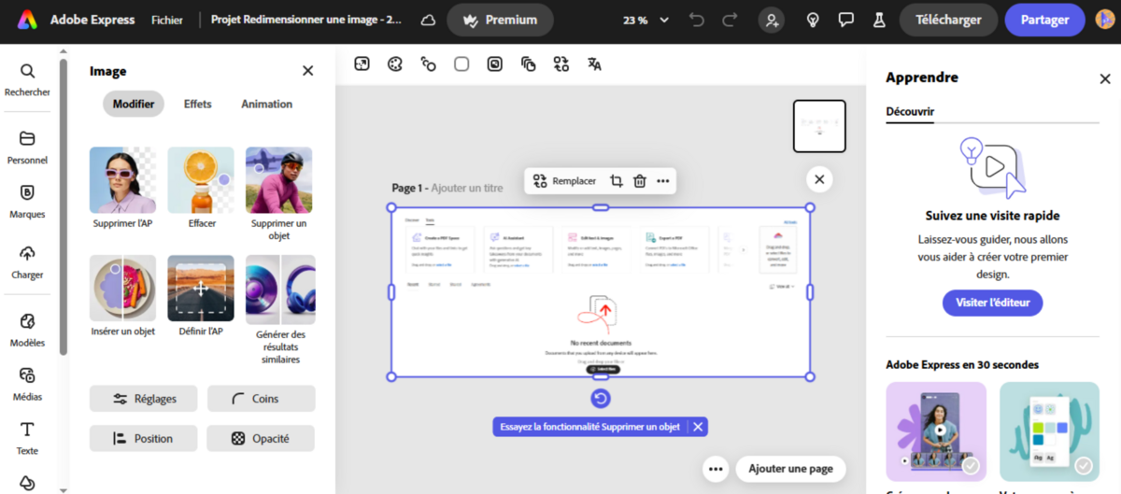Click the lightbulb icon in header
This screenshot has height=494, width=1121.
(813, 20)
